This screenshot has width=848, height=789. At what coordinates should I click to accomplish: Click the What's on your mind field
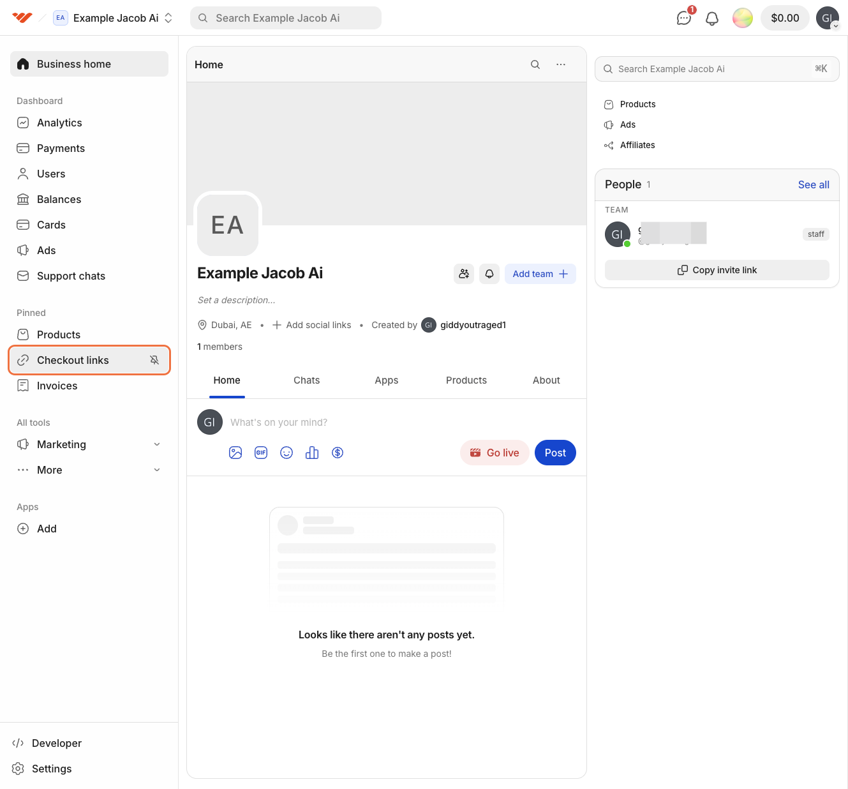coord(402,422)
